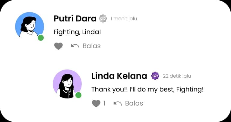Open profile via Putri Dara's name
231x122 pixels.
(75, 18)
